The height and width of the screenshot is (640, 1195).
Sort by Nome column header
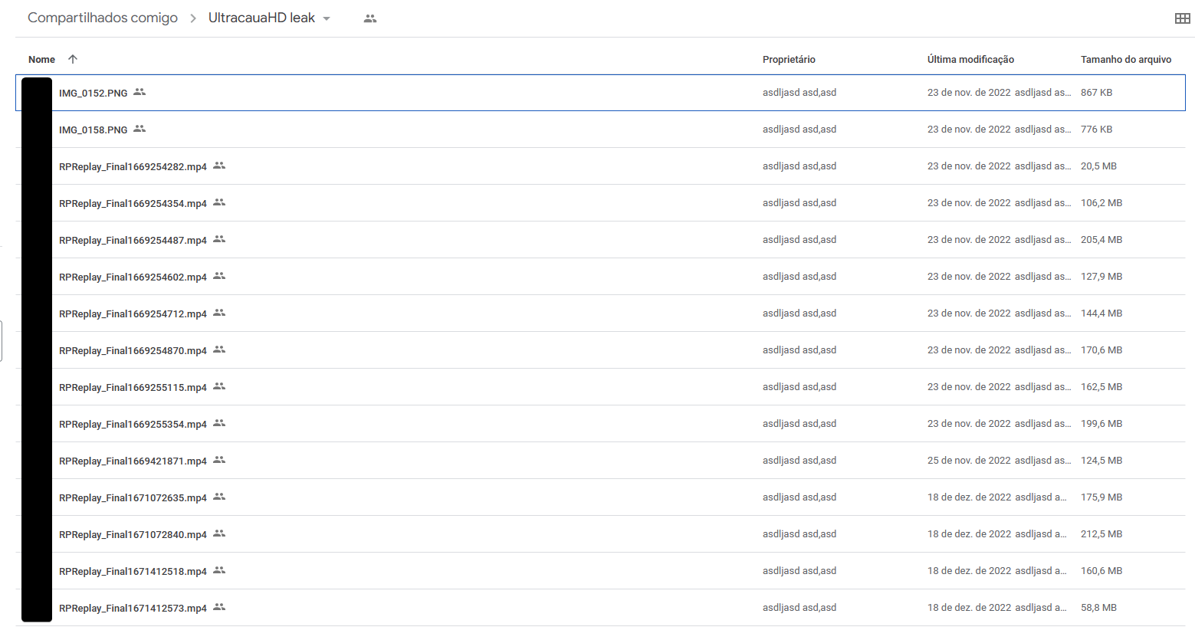point(41,59)
